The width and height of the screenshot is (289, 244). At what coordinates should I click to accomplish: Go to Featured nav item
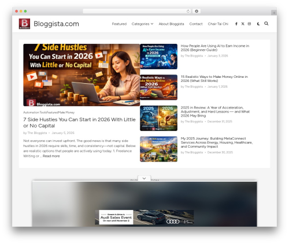119,24
